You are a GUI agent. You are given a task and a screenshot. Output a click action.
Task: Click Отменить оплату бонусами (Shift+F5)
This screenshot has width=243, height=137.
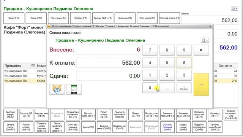coord(42,127)
